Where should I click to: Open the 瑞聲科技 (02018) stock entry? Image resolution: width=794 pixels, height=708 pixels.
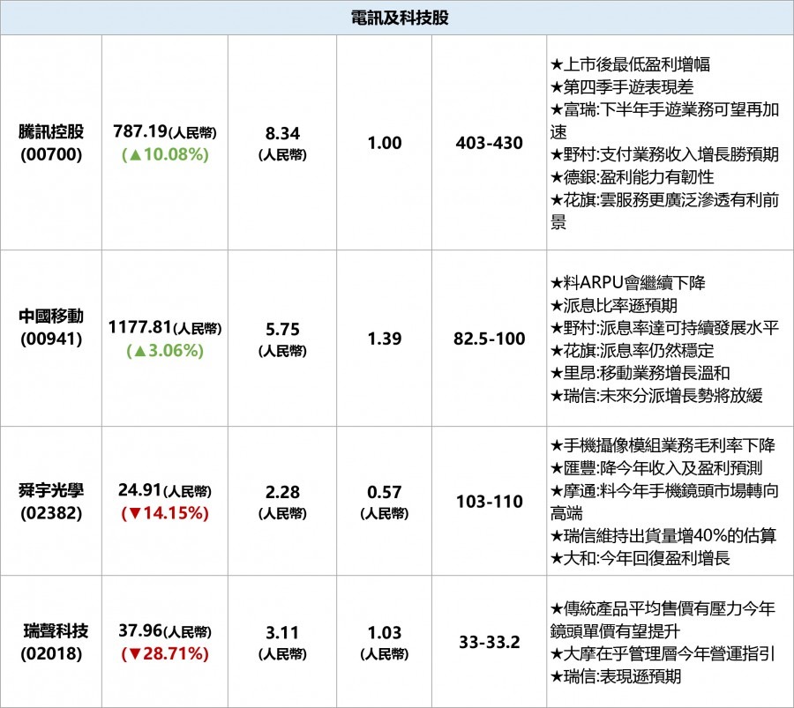coord(51,642)
